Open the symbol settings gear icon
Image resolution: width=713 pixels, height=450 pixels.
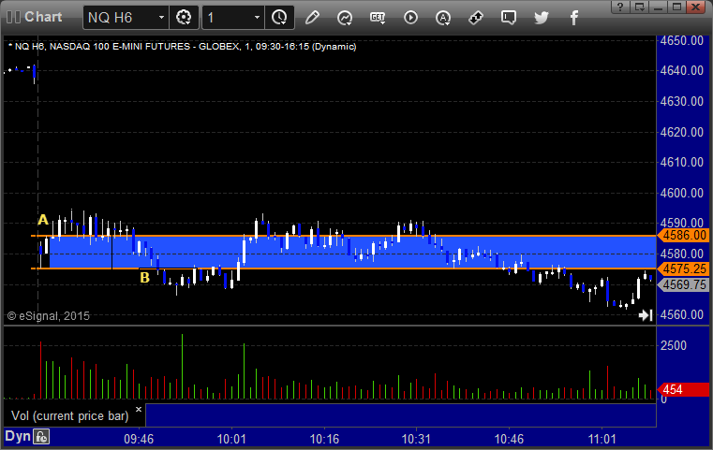(x=184, y=18)
